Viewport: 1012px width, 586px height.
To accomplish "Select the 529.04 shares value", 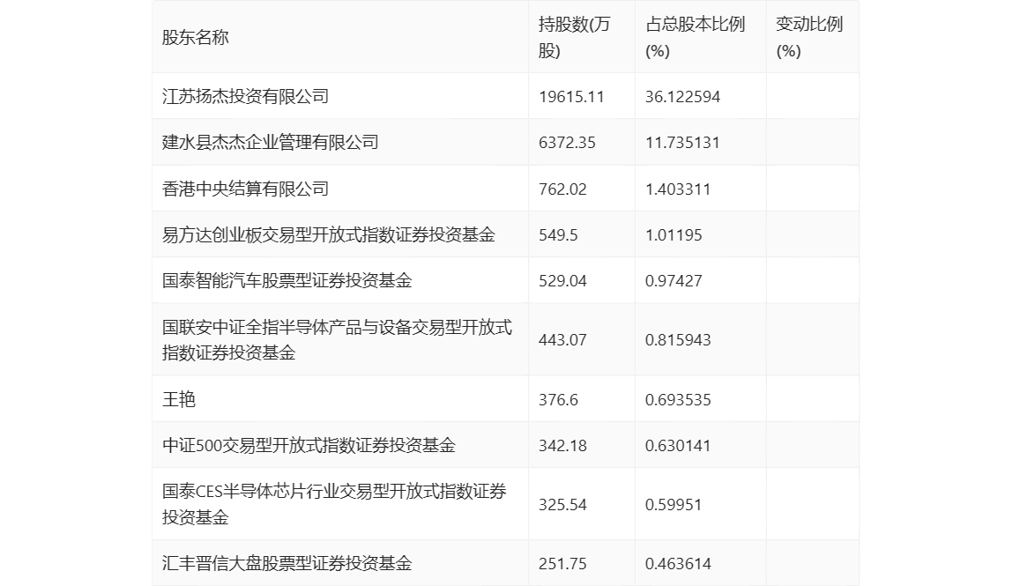I will pyautogui.click(x=562, y=281).
